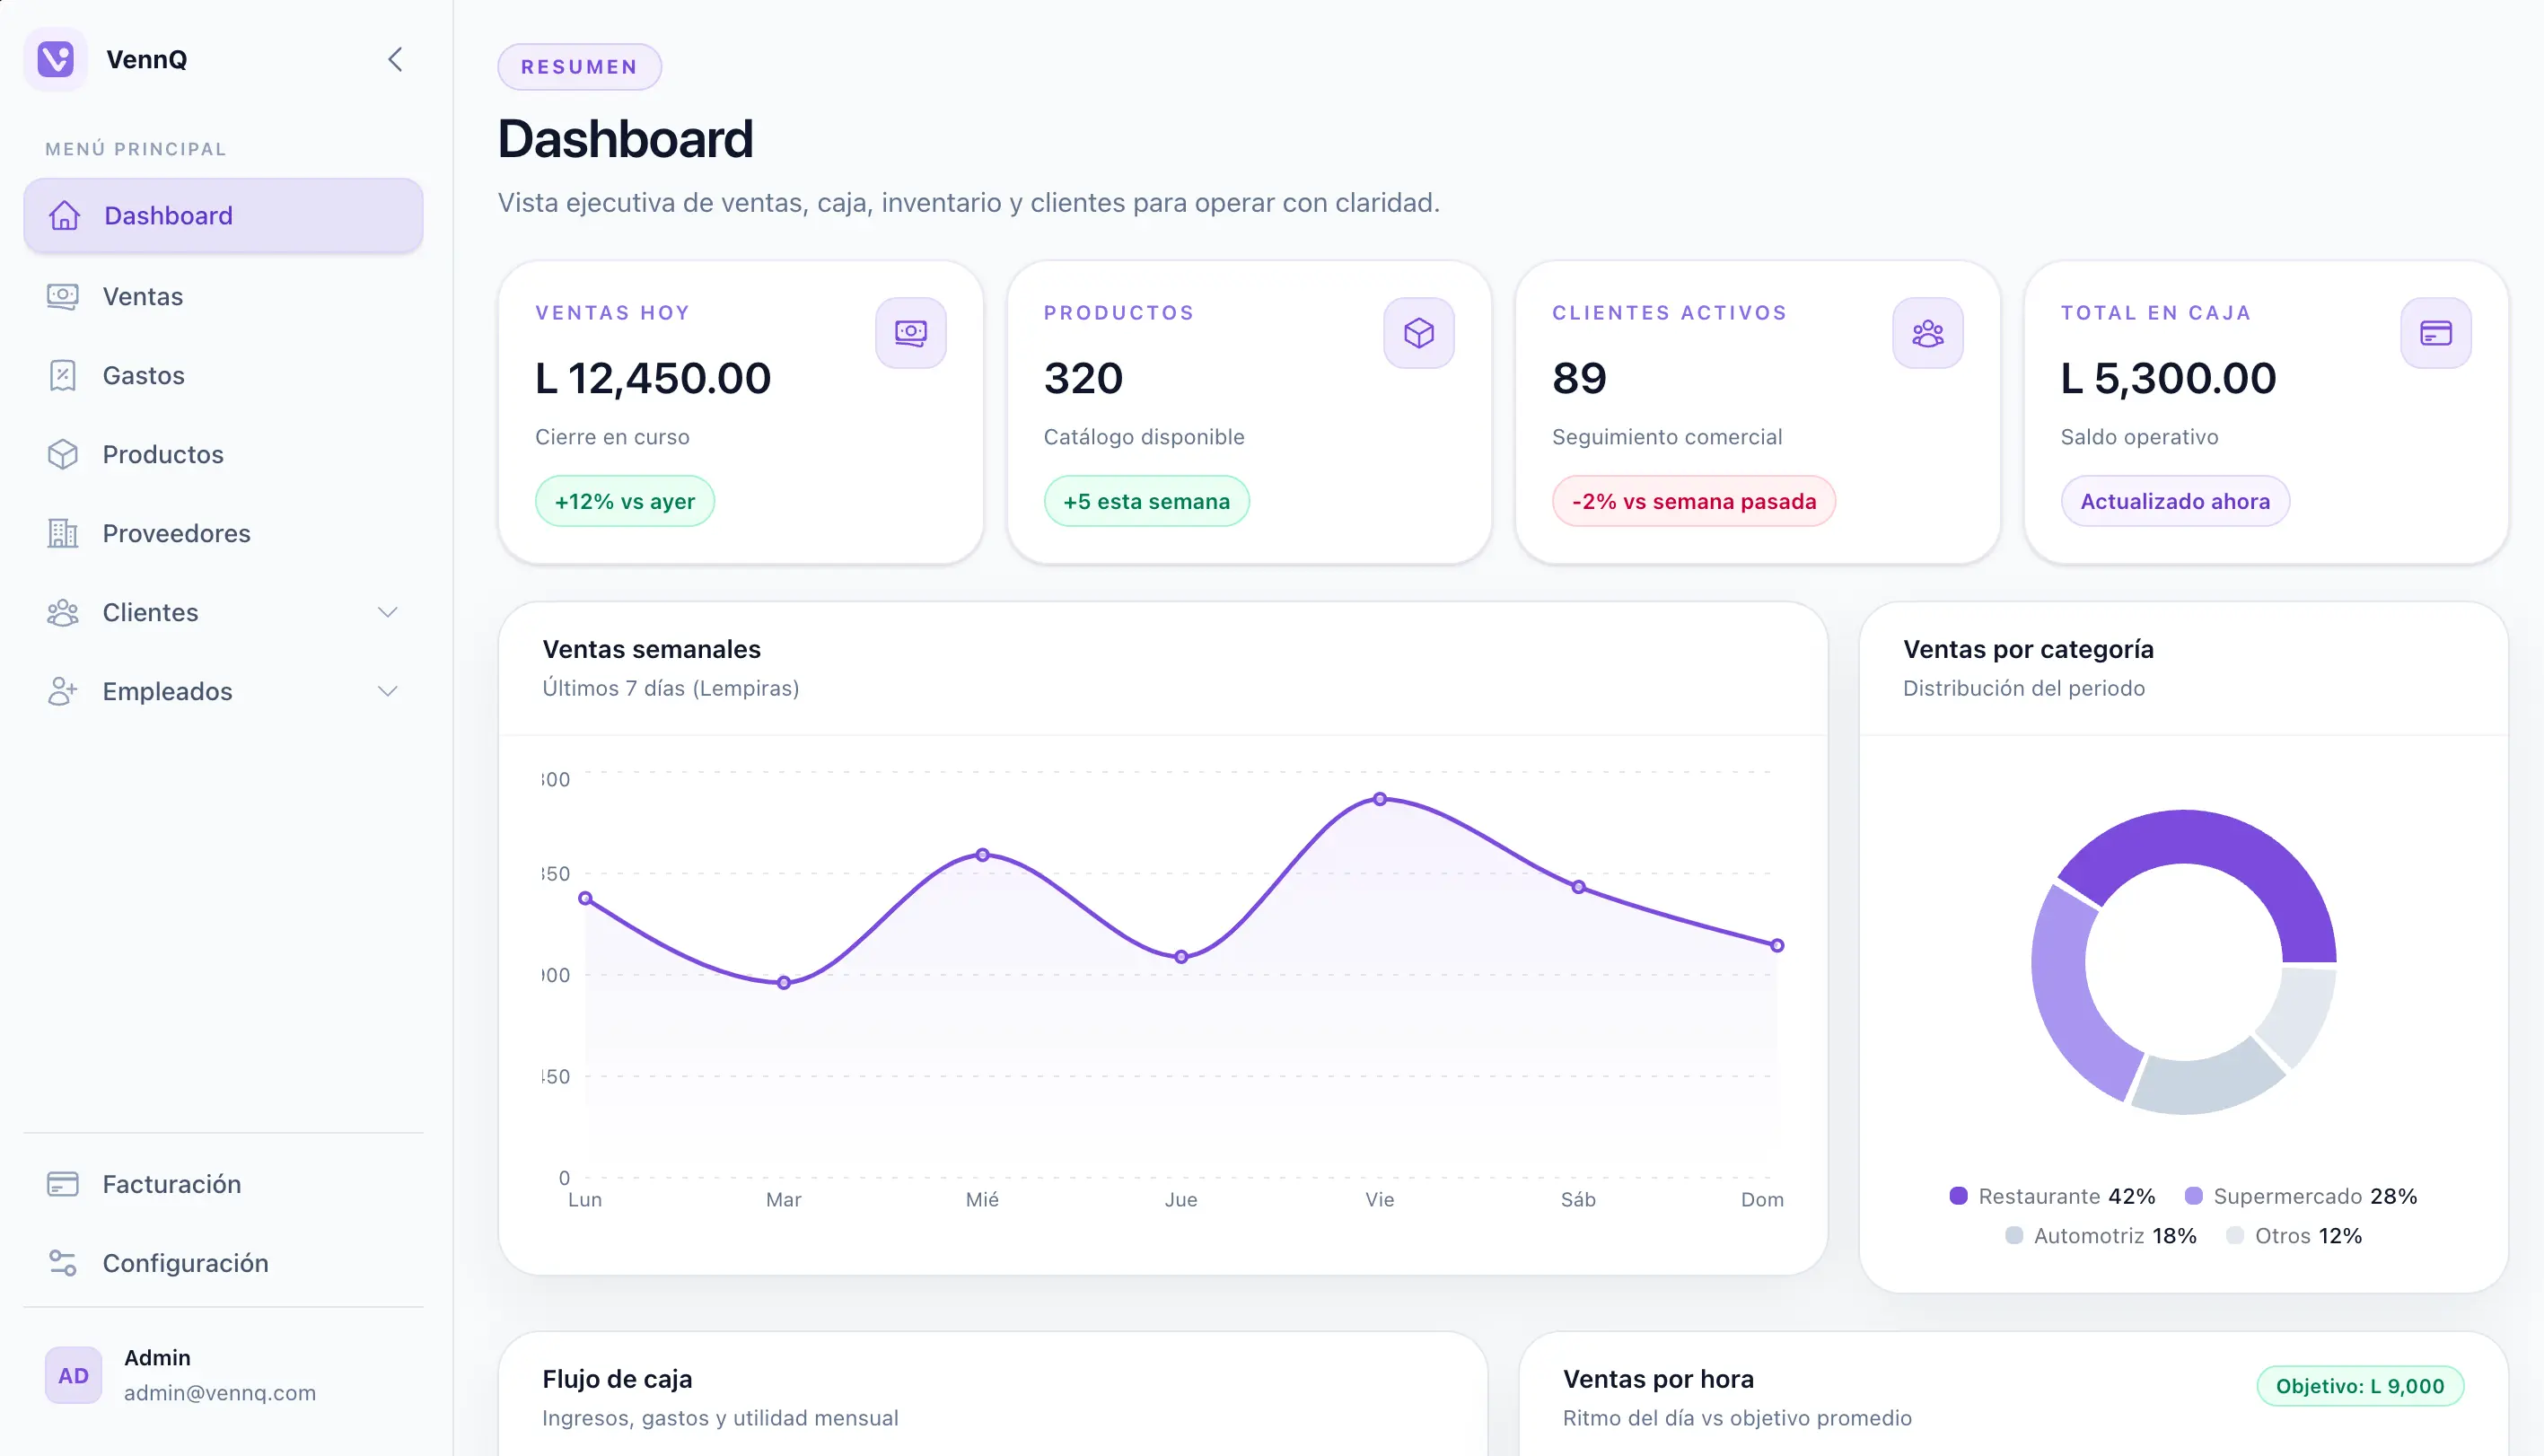Viewport: 2544px width, 1456px height.
Task: Click the VennQ logo icon
Action: (x=56, y=59)
